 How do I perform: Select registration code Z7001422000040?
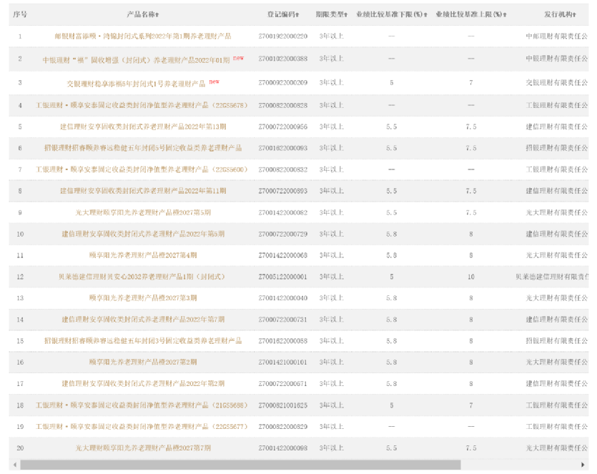283,298
